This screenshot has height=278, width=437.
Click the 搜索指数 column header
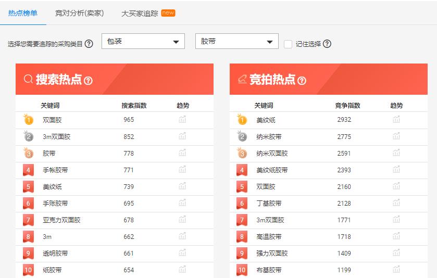[x=134, y=106]
